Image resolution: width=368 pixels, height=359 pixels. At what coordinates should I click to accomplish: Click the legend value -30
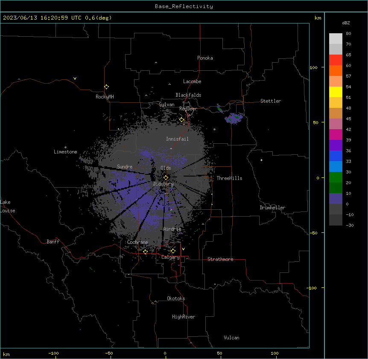[x=350, y=225]
